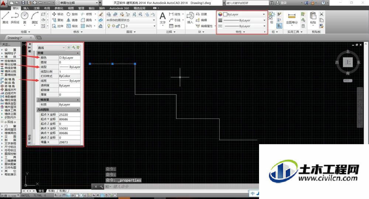Viewport: 369px width, 199px height.
Task: Click the 表格 (Table) tool
Action: click(175, 26)
